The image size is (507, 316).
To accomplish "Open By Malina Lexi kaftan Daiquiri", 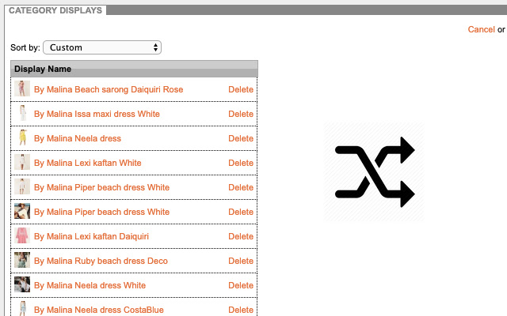I will (91, 236).
